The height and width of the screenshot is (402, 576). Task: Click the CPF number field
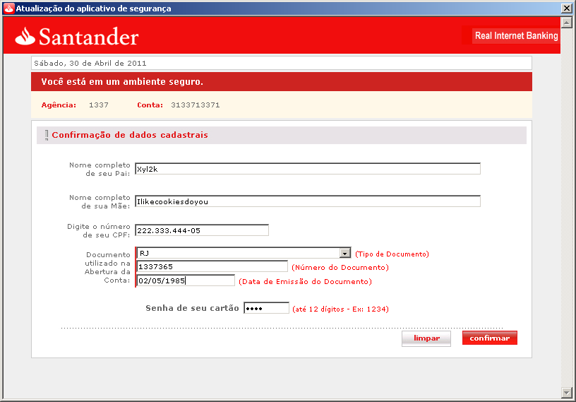tap(202, 230)
